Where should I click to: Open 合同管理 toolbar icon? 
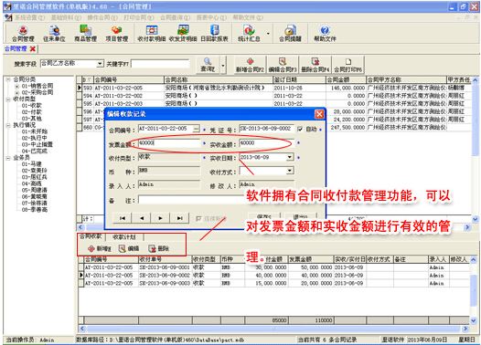coord(23,34)
